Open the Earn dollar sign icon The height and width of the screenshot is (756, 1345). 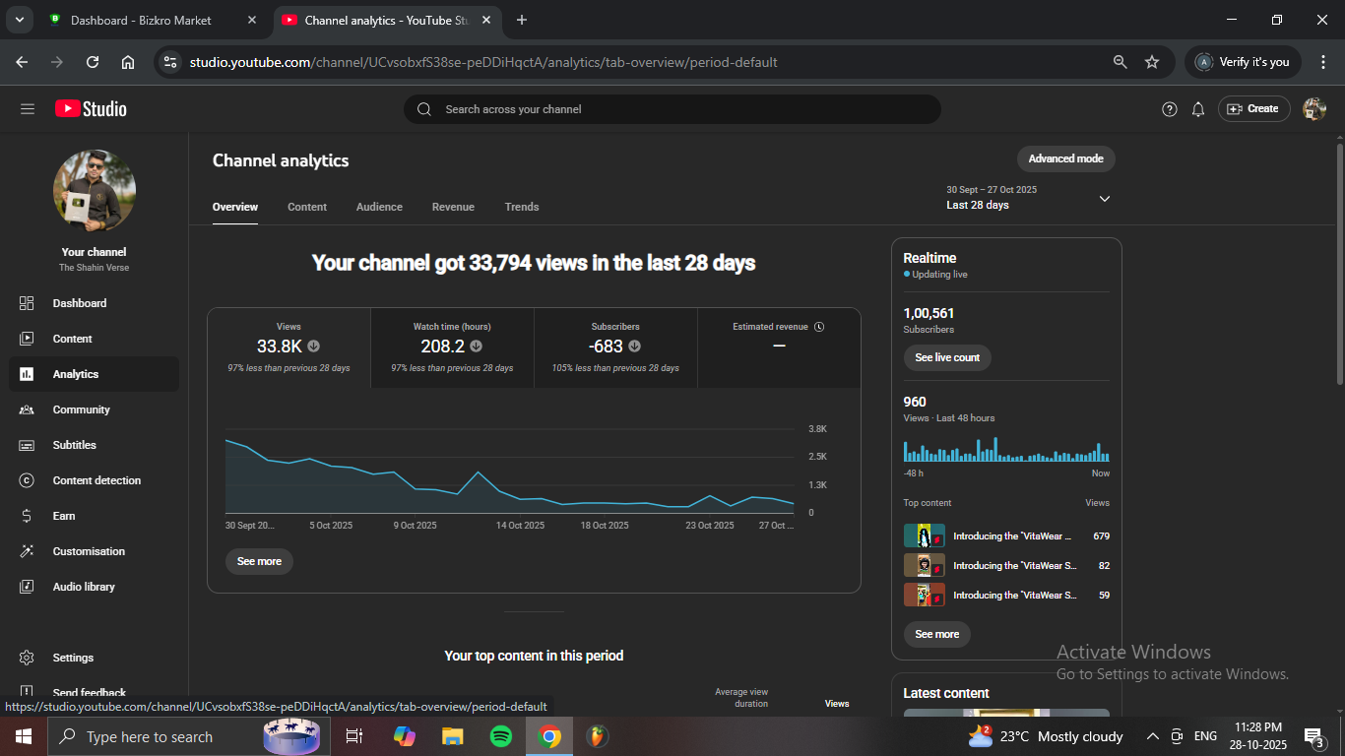(x=27, y=516)
